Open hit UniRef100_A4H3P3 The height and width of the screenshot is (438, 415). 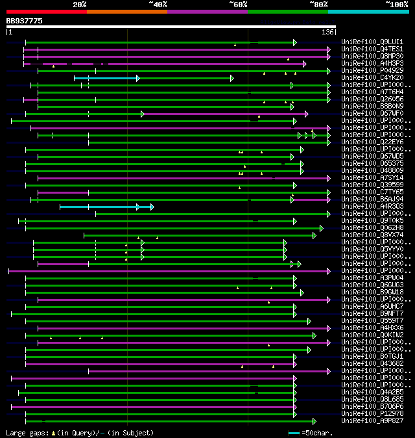(372, 64)
